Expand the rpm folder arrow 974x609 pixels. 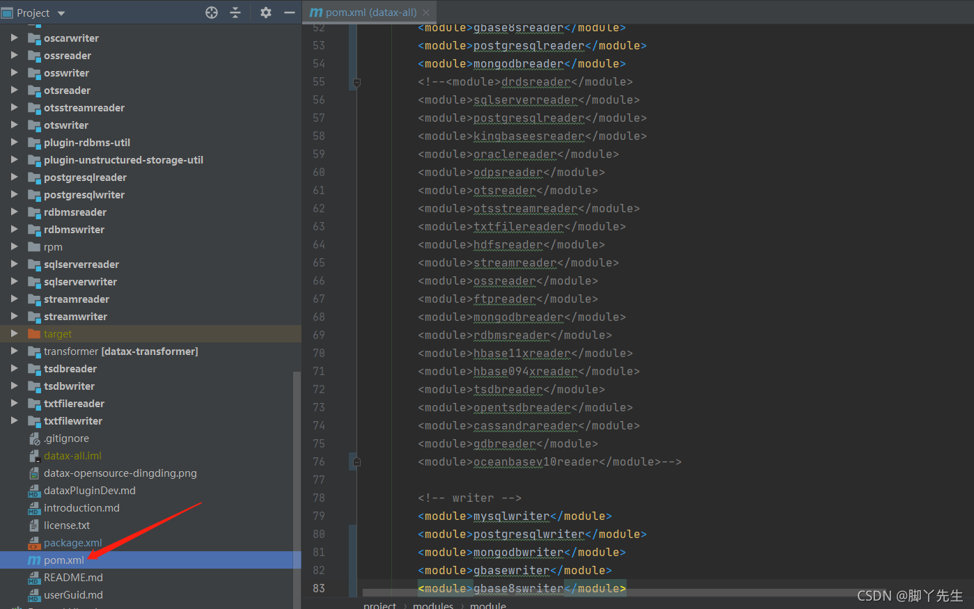tap(14, 246)
